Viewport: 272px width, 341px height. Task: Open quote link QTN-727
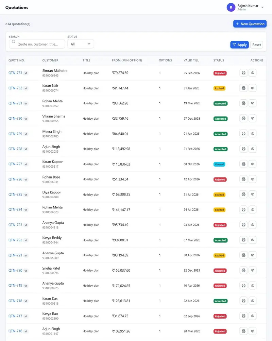(15, 164)
